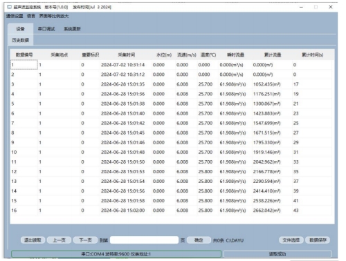
Task: Select data number cell 10
Action: click(x=24, y=152)
